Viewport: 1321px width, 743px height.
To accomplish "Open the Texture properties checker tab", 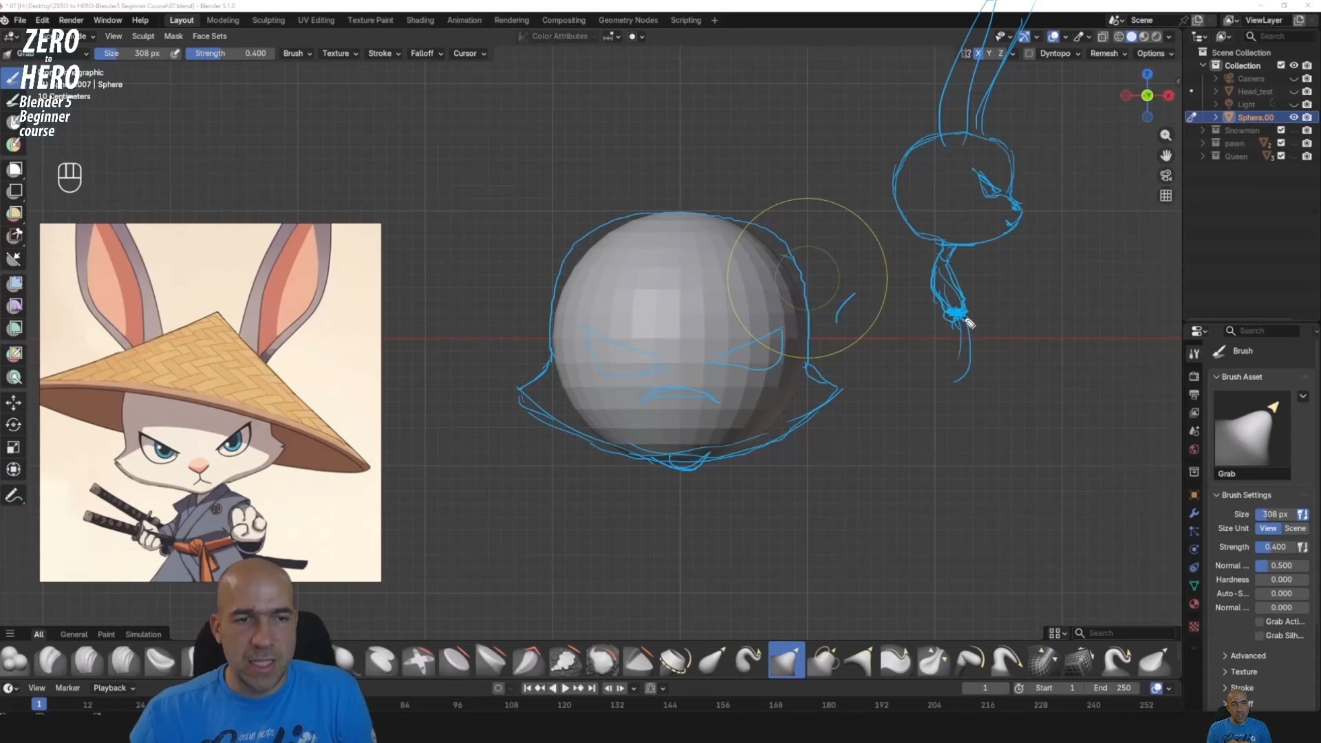I will pyautogui.click(x=1194, y=626).
